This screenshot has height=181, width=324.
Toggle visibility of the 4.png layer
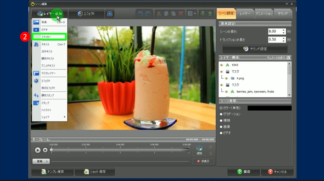[226, 78]
